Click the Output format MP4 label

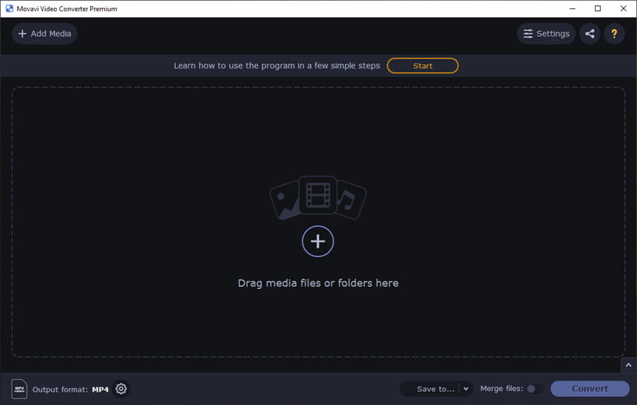(70, 389)
